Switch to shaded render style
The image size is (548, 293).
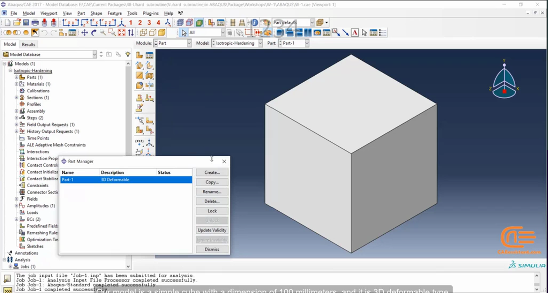click(162, 32)
